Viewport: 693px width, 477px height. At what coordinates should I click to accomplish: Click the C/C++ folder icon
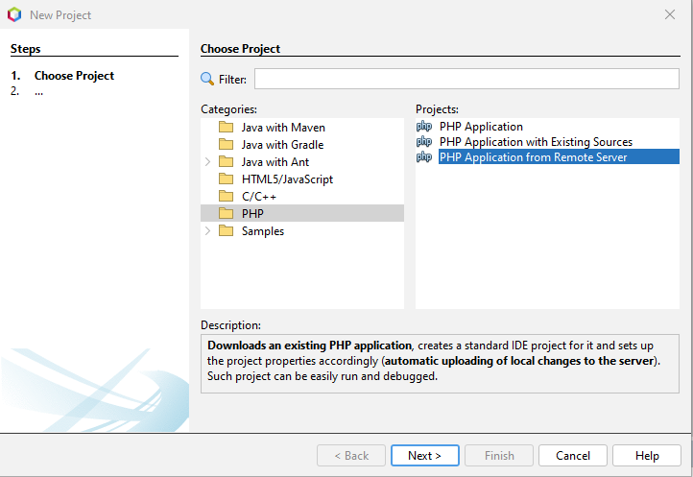(x=226, y=197)
